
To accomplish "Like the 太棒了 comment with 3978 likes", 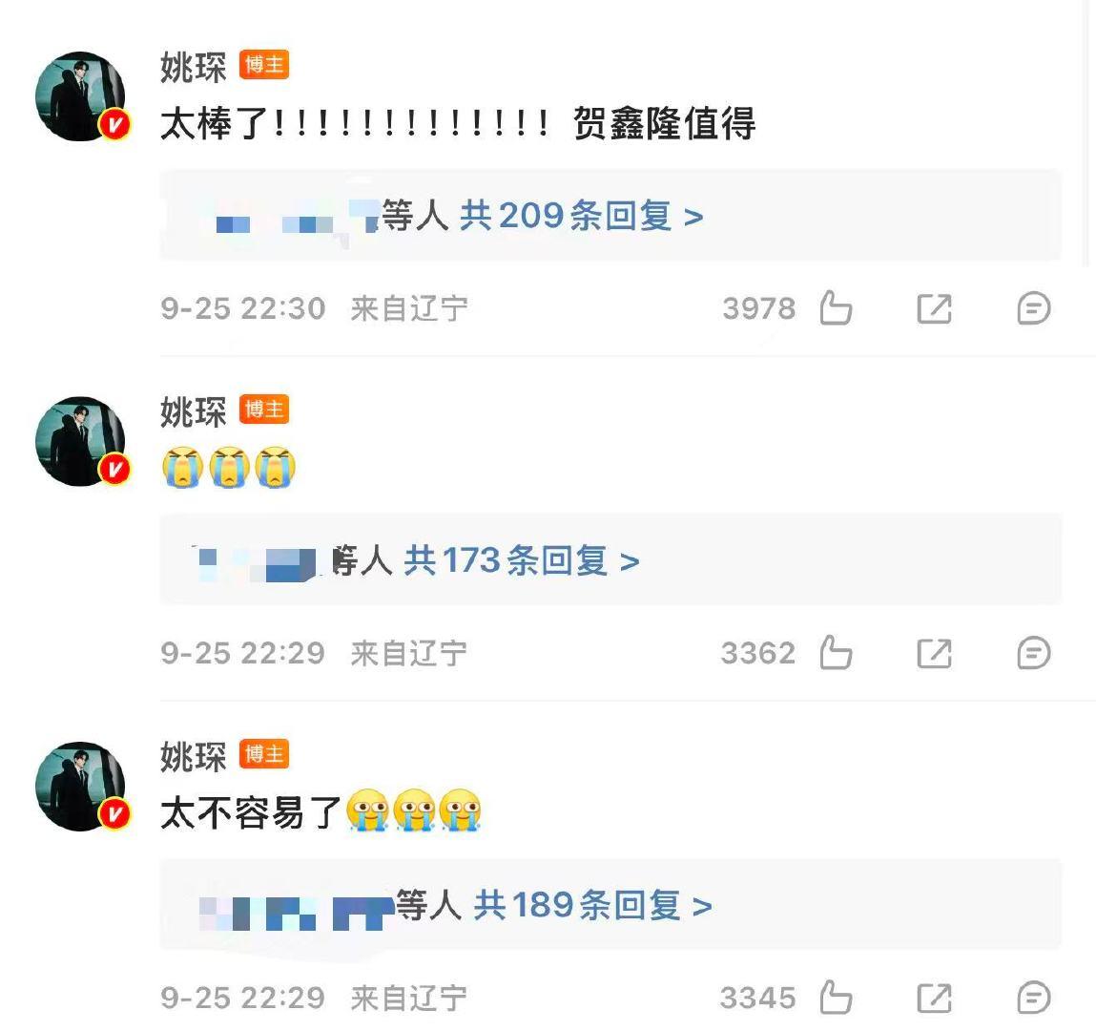I will click(x=836, y=307).
